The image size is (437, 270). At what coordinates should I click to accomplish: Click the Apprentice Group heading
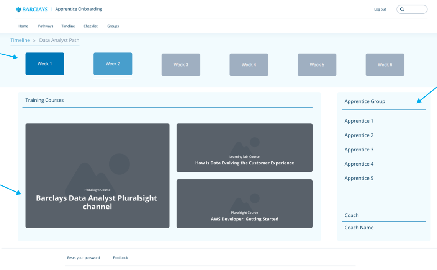pos(365,102)
